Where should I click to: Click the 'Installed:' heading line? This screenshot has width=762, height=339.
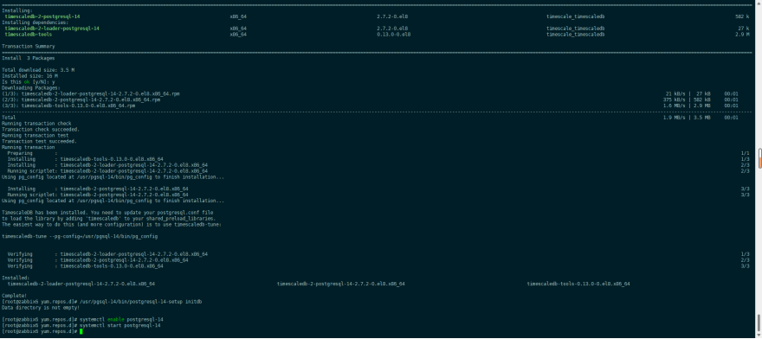tap(16, 278)
